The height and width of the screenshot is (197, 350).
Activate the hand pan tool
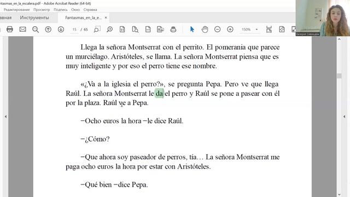pyautogui.click(x=205, y=29)
